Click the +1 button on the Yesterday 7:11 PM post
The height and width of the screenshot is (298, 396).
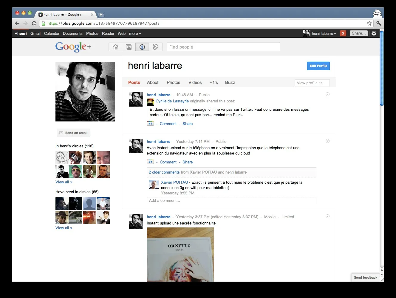pyautogui.click(x=150, y=162)
